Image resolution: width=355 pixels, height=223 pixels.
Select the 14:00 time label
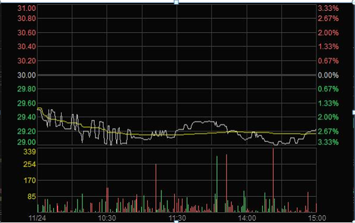coord(247,218)
